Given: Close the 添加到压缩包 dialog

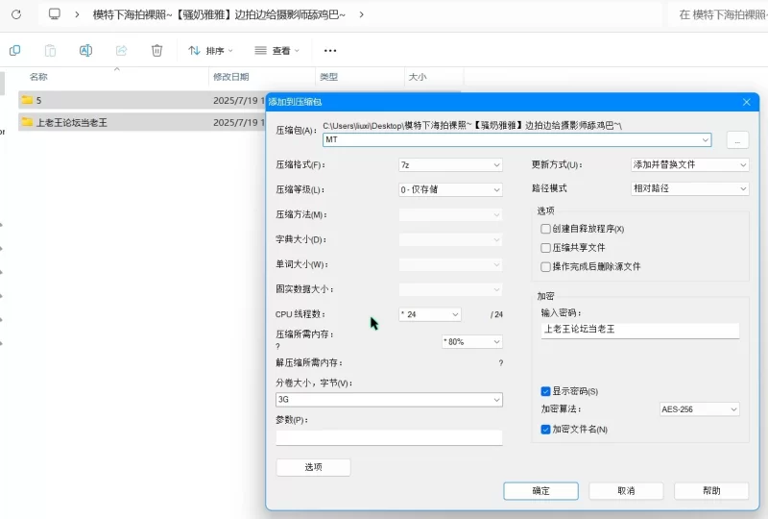Looking at the screenshot, I should click(x=747, y=102).
